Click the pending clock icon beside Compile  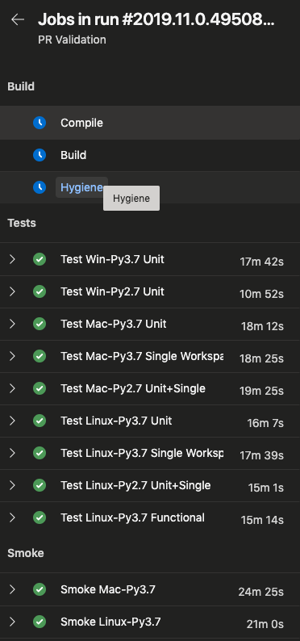click(40, 123)
